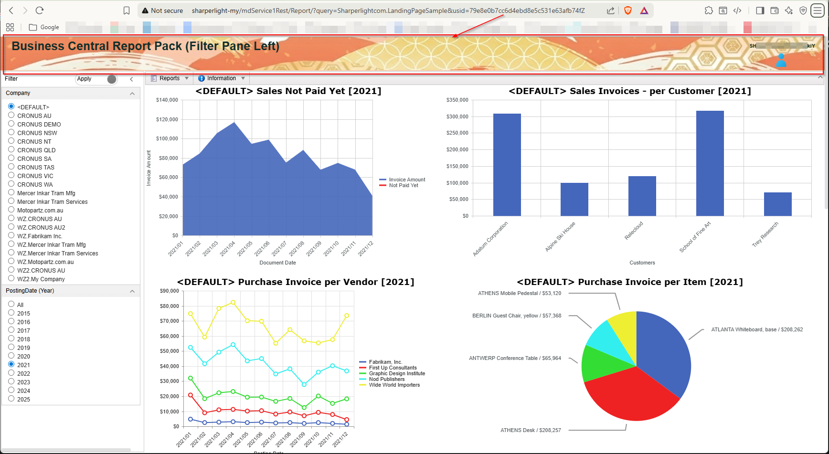The height and width of the screenshot is (454, 829).
Task: Open the Leo AI sparkle icon
Action: click(789, 11)
